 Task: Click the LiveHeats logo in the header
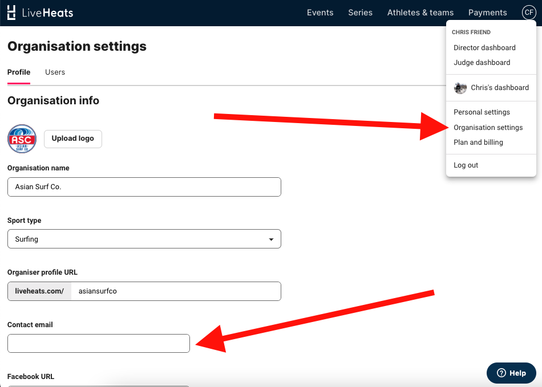click(40, 13)
